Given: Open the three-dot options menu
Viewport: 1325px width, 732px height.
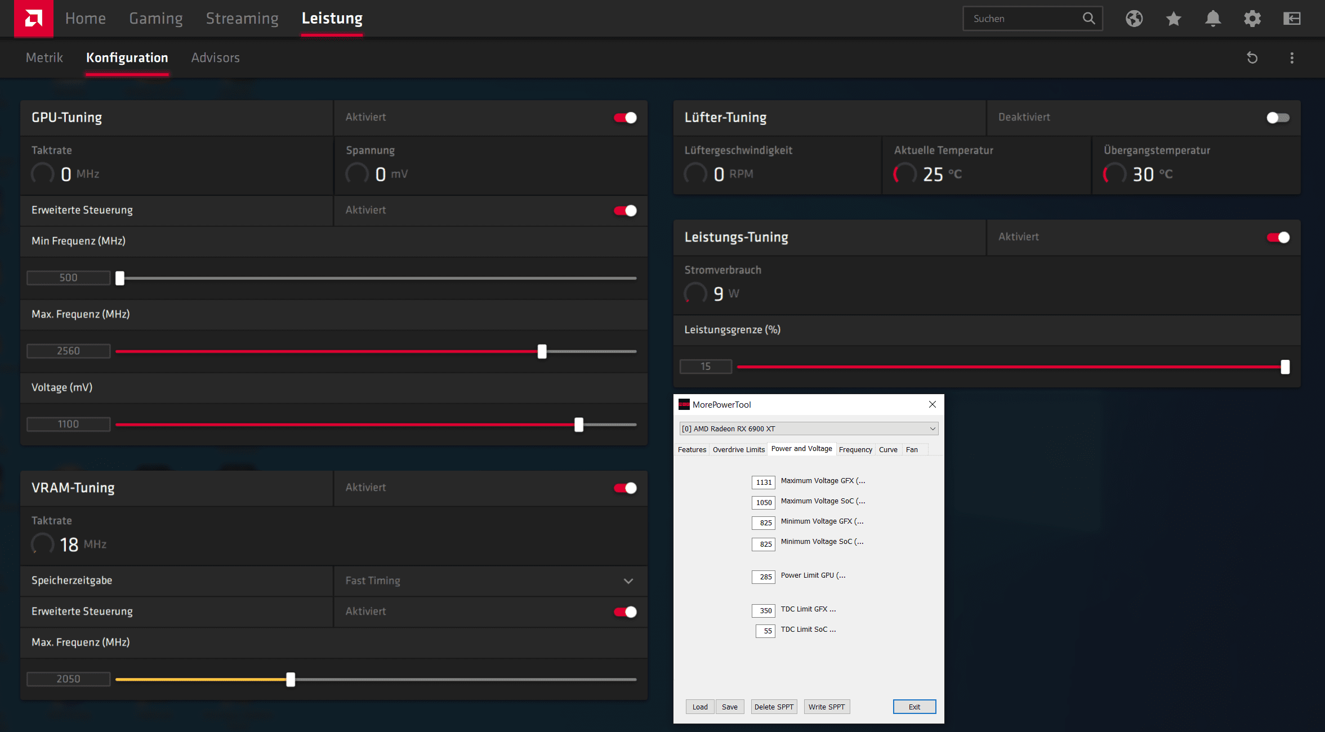Looking at the screenshot, I should click(x=1291, y=57).
